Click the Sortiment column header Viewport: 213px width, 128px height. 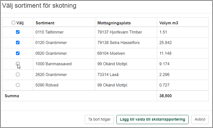[x=45, y=23]
